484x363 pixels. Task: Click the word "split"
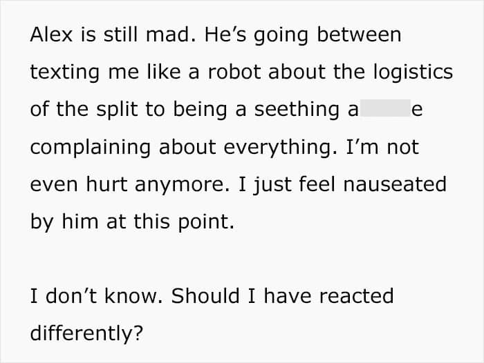click(x=117, y=111)
